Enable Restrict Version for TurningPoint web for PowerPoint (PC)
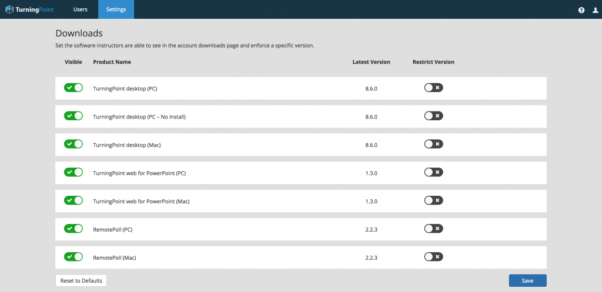 (433, 172)
